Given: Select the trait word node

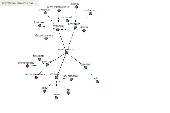Looking at the screenshot, I should [x=97, y=82].
